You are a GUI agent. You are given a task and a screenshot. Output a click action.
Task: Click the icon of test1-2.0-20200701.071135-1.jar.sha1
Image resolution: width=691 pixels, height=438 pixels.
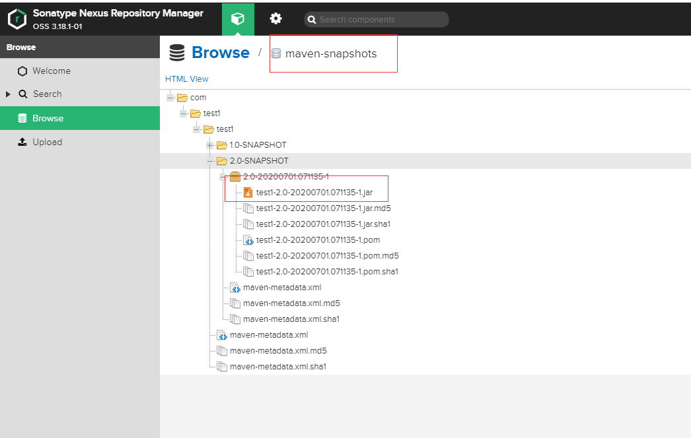248,224
